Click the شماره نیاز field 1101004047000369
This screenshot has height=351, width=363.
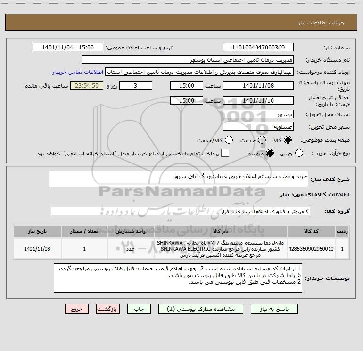point(258,48)
